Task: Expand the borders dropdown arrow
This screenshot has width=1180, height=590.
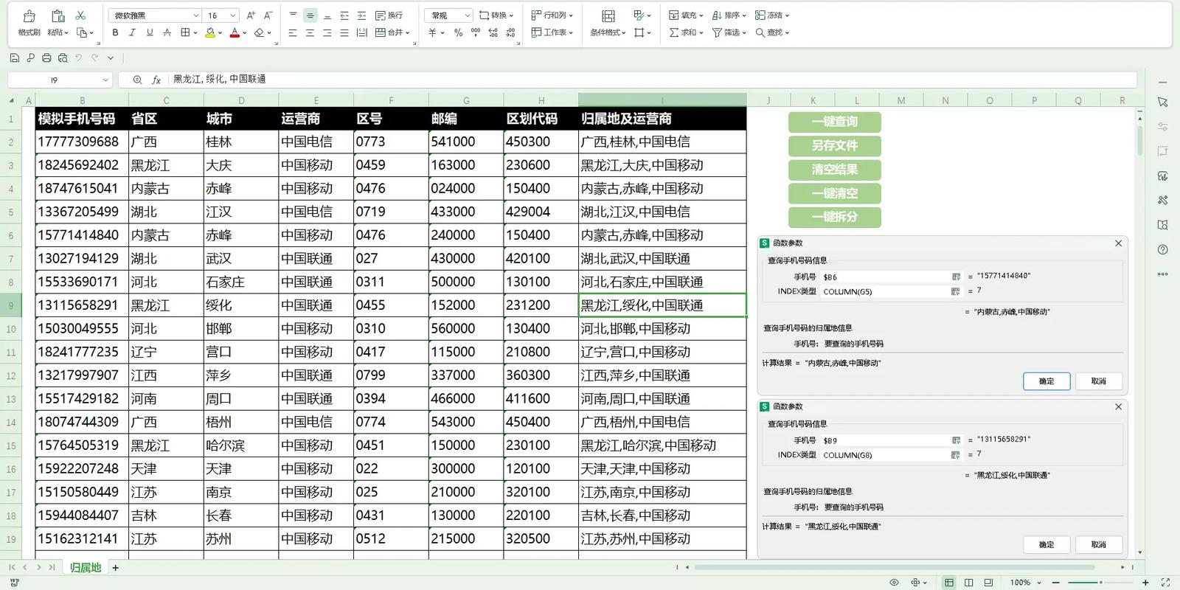Action: pyautogui.click(x=195, y=32)
